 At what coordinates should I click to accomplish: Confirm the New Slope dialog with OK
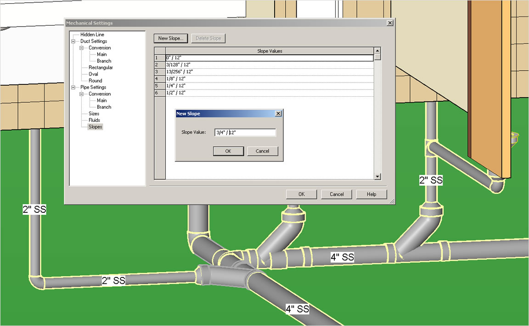(228, 151)
